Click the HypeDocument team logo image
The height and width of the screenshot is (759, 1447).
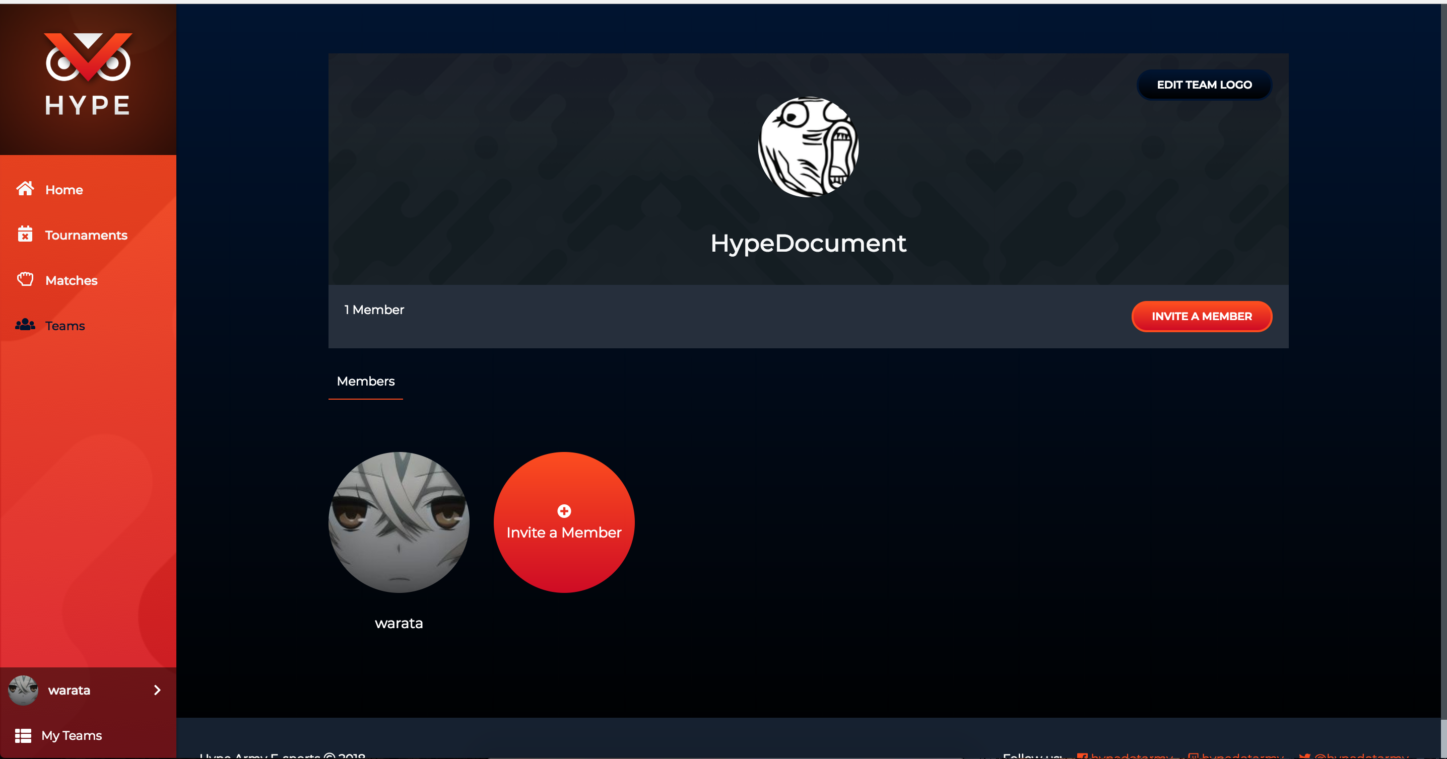pos(808,147)
